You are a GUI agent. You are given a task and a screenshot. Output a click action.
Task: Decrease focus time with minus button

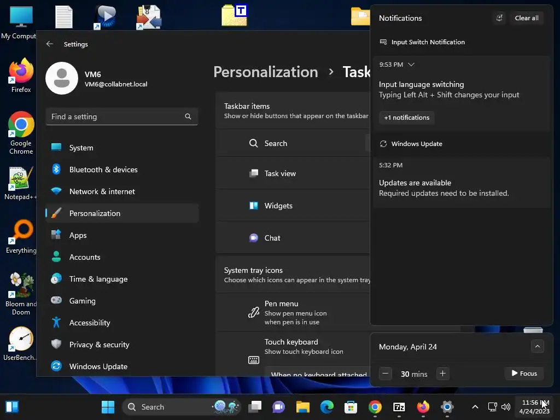click(385, 374)
